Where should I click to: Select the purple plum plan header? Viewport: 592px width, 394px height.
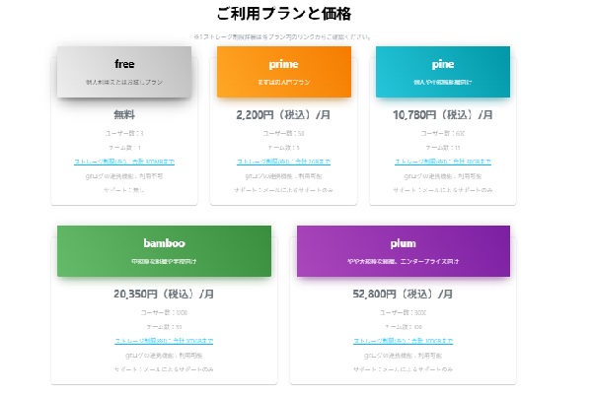coord(403,251)
